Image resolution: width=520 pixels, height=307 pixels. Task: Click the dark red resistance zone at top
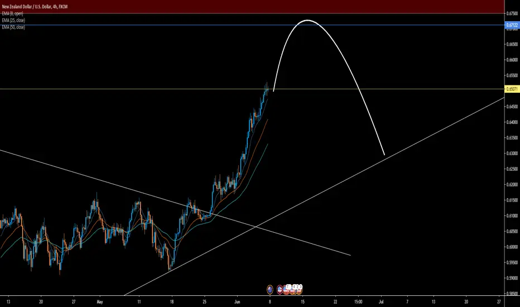[x=252, y=7]
